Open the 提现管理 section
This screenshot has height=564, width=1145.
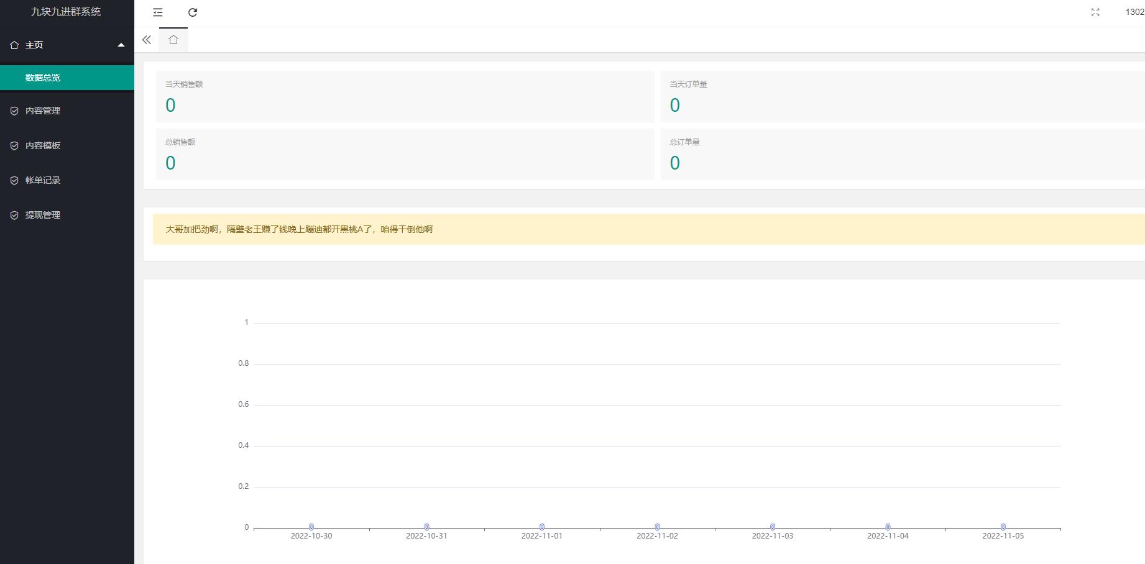click(x=43, y=215)
